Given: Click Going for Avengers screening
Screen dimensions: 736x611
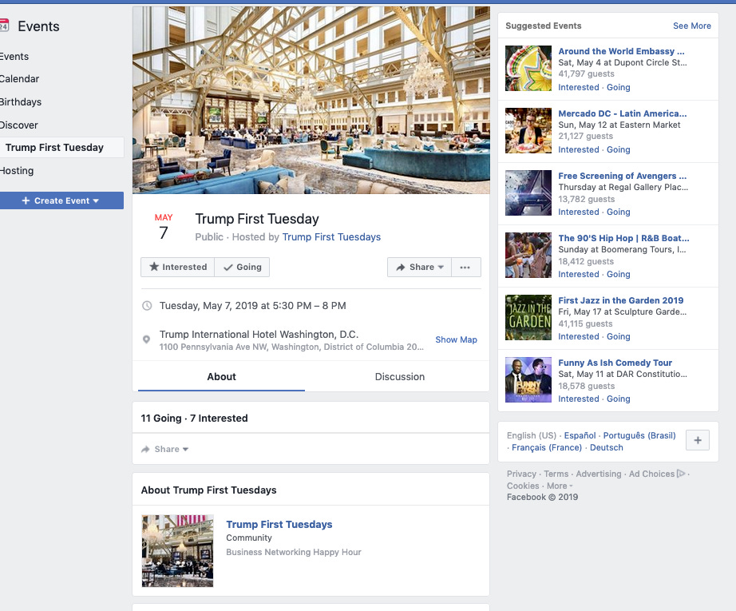Looking at the screenshot, I should [x=618, y=212].
